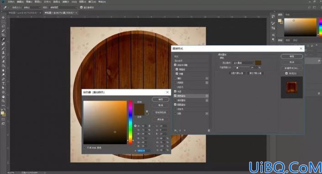Select the Brush tool
The width and height of the screenshot is (322, 174).
click(3, 48)
